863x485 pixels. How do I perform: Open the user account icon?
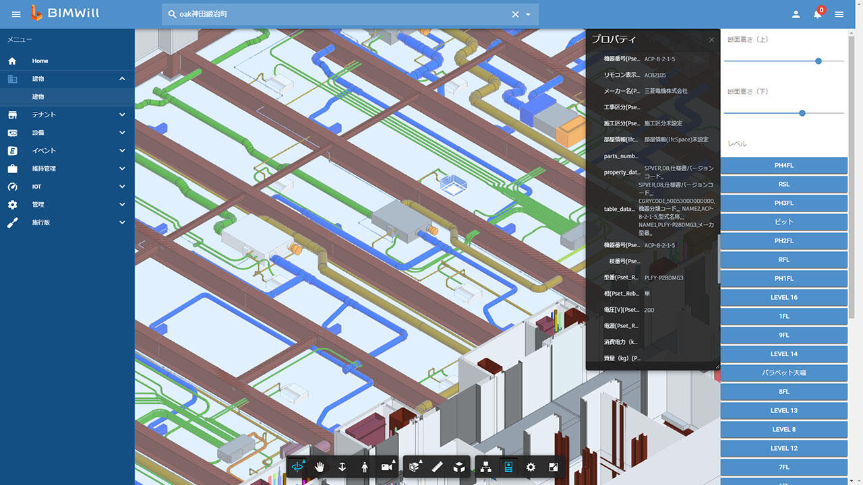pyautogui.click(x=796, y=14)
